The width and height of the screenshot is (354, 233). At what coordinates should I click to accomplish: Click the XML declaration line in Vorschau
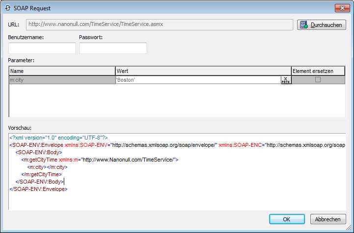coord(59,138)
